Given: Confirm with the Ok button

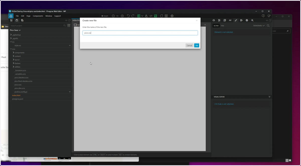Looking at the screenshot, I should (x=197, y=45).
